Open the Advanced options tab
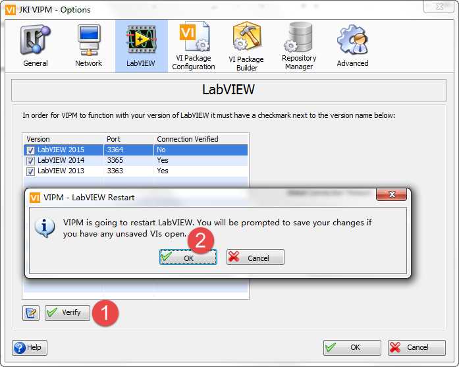 pos(352,46)
